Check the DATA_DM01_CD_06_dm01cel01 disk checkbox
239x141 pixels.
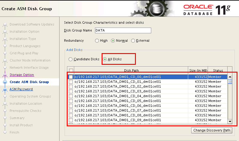(71, 106)
